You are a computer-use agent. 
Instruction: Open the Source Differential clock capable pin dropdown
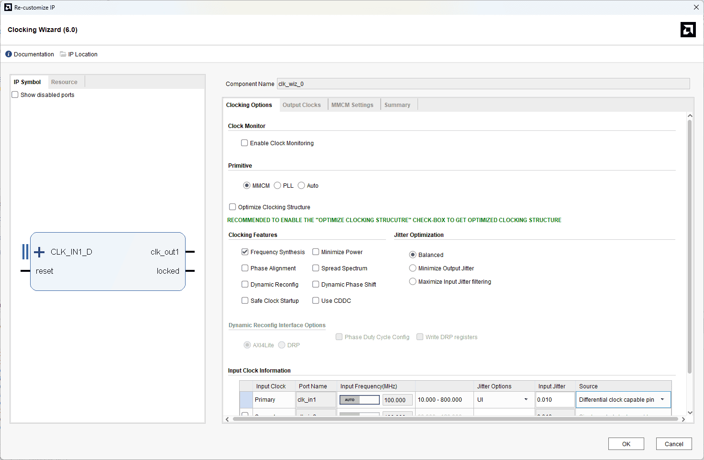662,400
